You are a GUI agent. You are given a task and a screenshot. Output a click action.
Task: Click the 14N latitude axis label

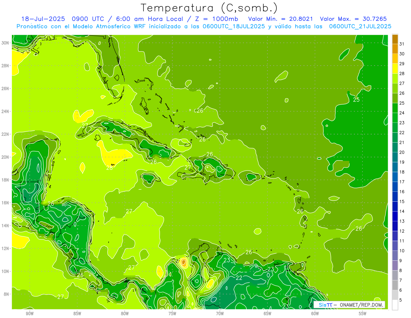tap(6, 225)
